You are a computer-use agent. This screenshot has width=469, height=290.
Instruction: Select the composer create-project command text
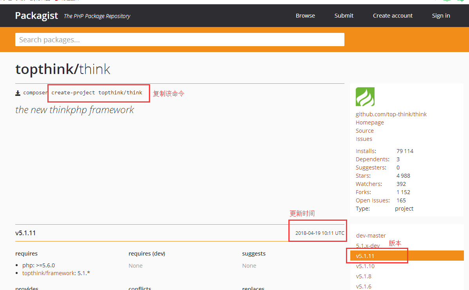click(83, 93)
